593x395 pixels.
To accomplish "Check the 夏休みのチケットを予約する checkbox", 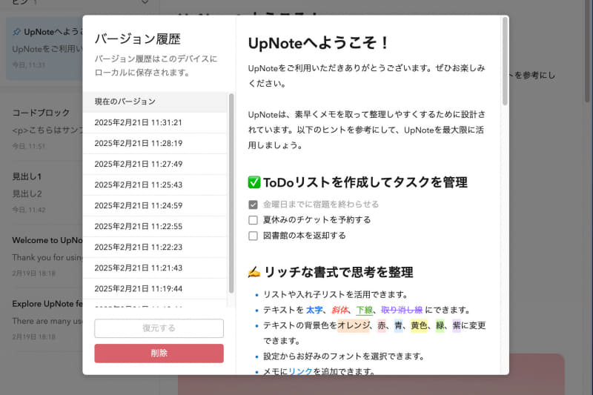I will 253,220.
